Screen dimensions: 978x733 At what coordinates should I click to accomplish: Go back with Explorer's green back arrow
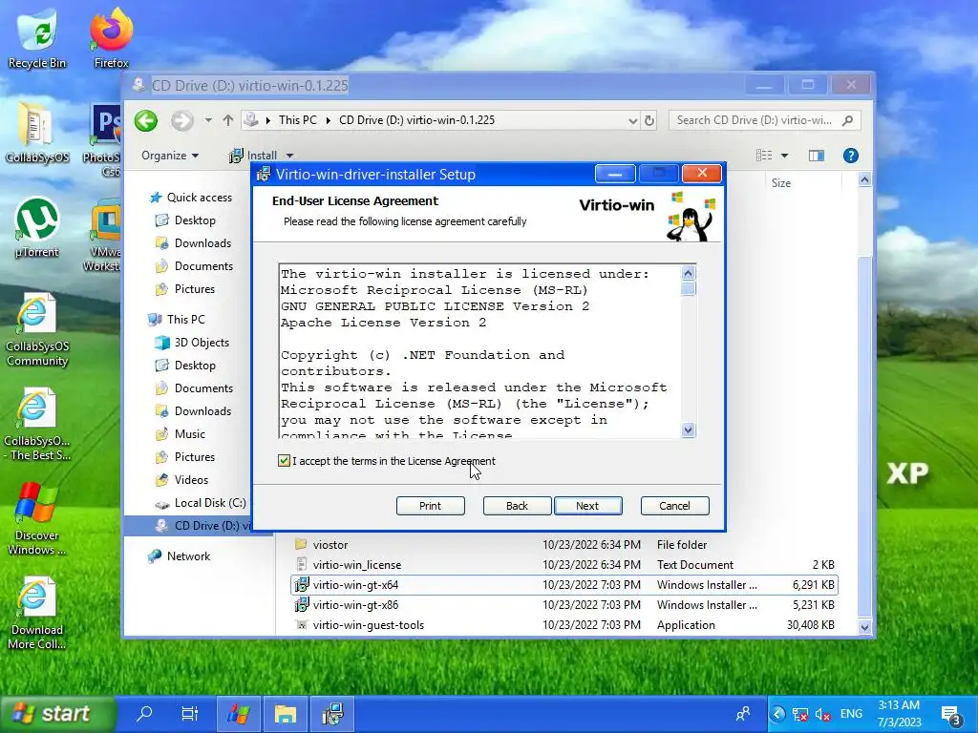146,120
